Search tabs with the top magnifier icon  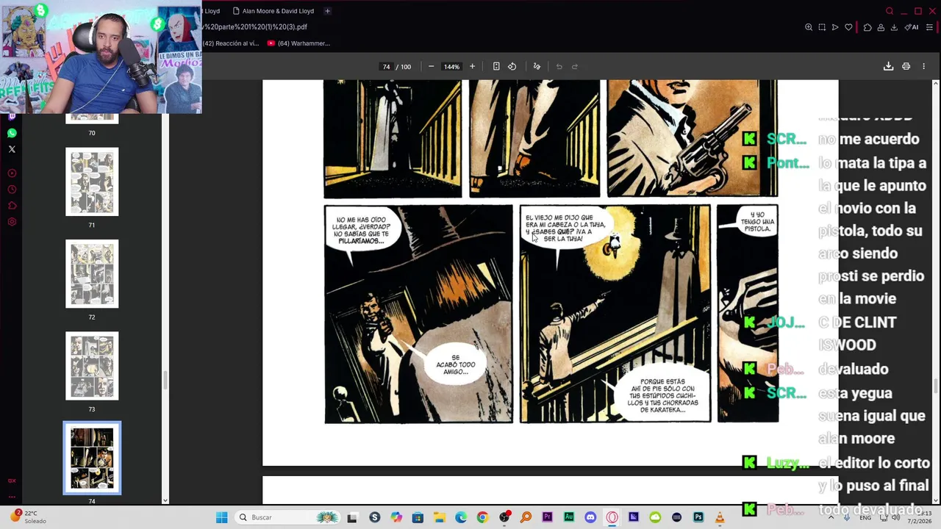[x=890, y=11]
